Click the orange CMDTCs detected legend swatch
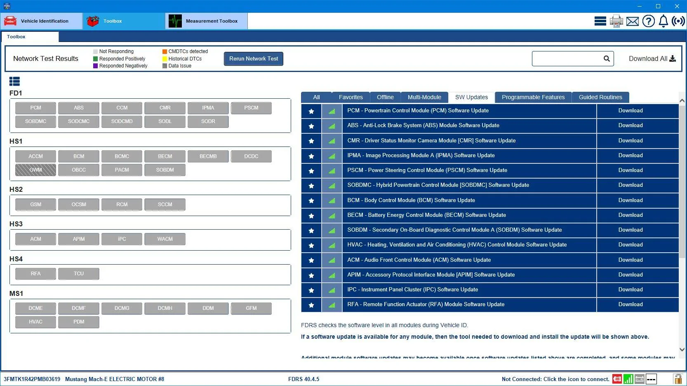This screenshot has height=386, width=687. coord(165,51)
